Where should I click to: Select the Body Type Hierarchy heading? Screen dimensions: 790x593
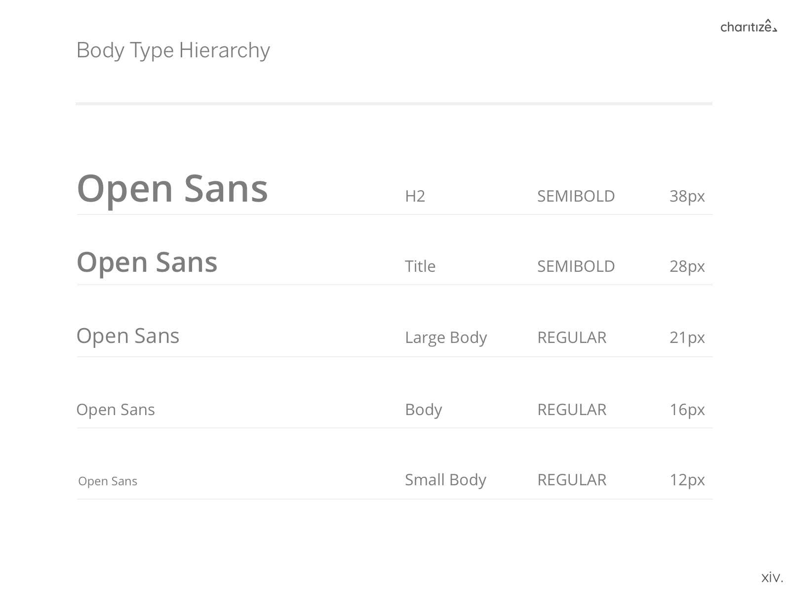tap(173, 51)
